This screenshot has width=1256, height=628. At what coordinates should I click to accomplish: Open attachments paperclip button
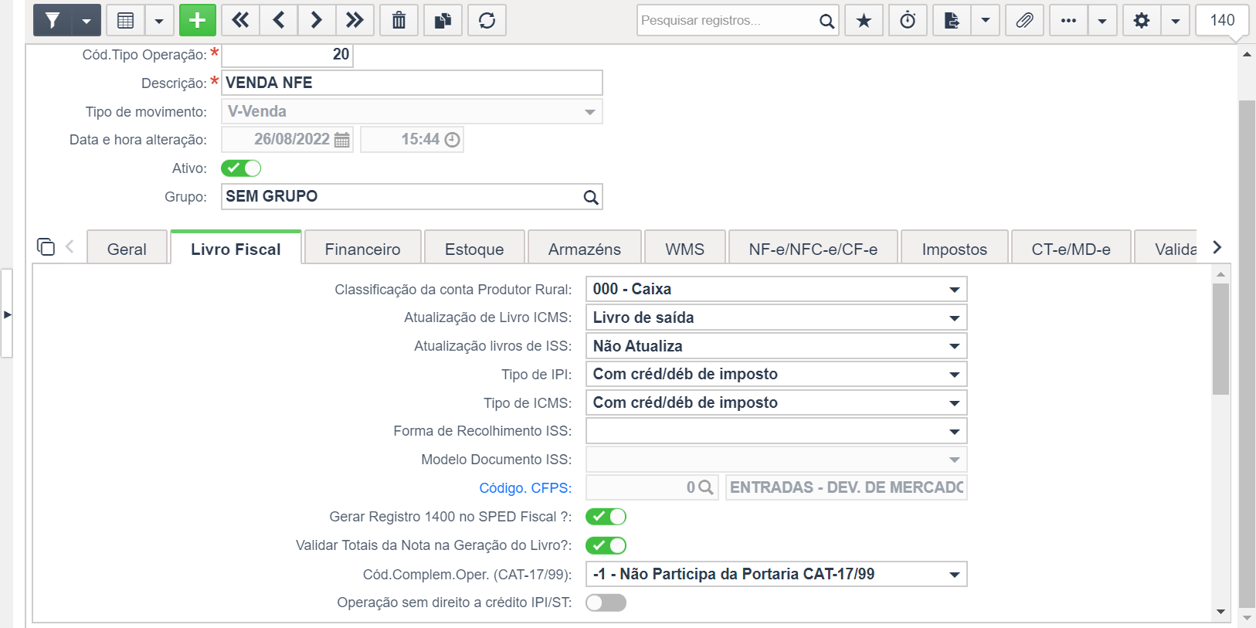click(1024, 20)
